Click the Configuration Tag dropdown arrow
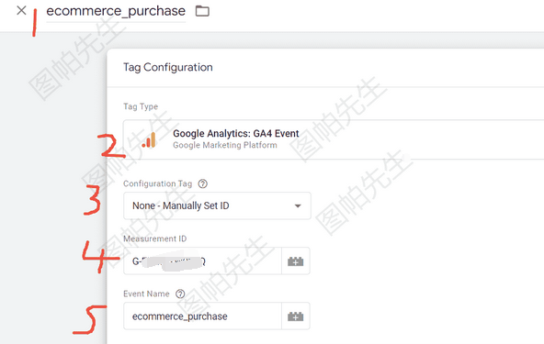Image resolution: width=544 pixels, height=344 pixels. click(298, 206)
